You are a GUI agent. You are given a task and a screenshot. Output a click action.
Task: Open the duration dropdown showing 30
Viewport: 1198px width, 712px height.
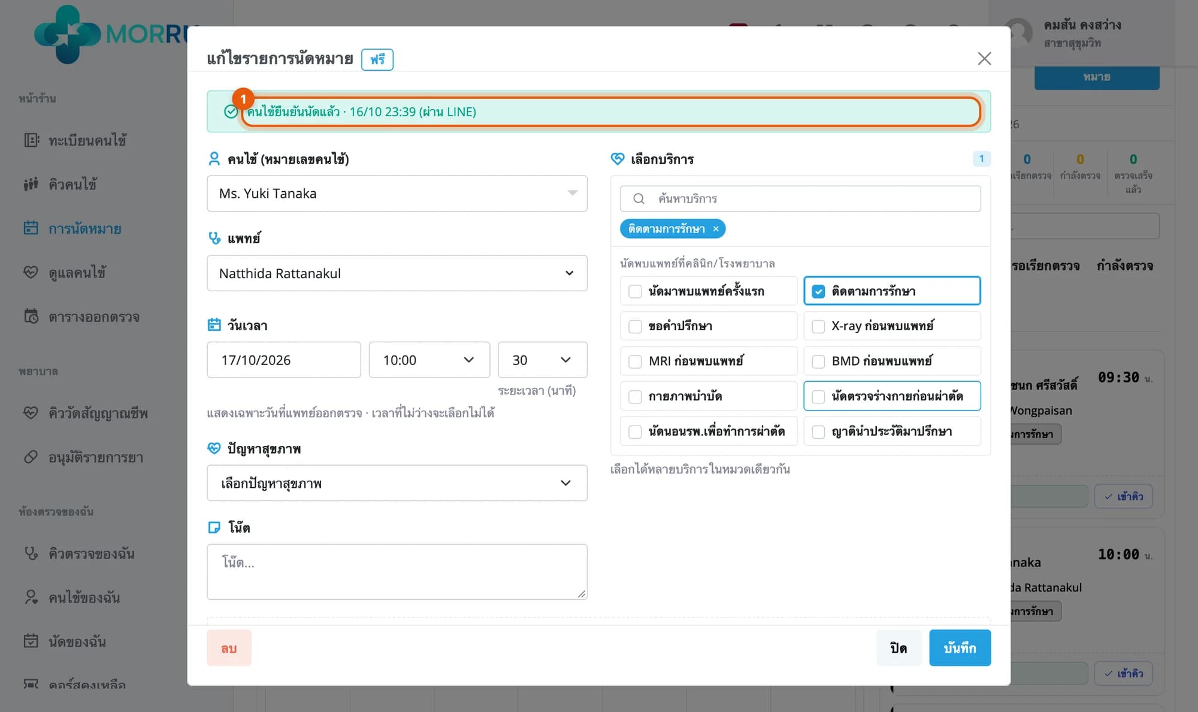[543, 360]
